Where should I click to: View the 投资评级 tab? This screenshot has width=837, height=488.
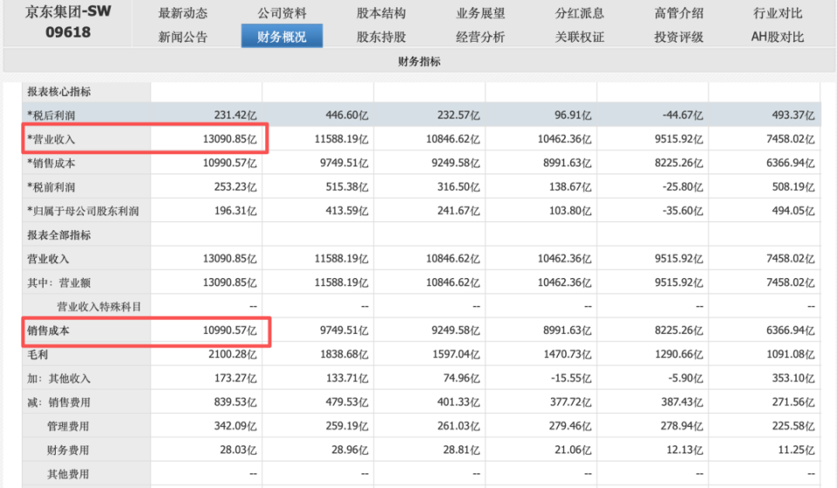pos(678,37)
